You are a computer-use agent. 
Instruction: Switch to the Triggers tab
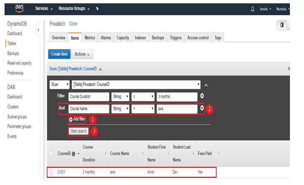176,38
